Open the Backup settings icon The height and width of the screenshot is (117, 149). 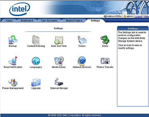click(13, 40)
